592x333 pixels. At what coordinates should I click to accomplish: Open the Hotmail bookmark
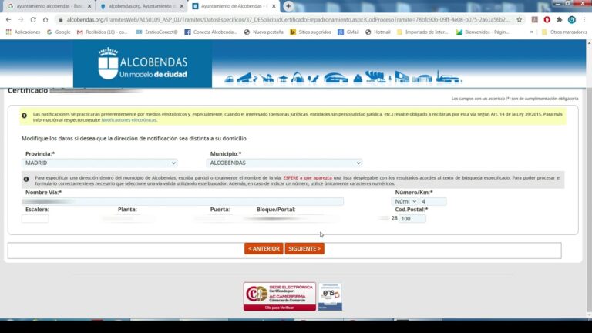tap(378, 32)
